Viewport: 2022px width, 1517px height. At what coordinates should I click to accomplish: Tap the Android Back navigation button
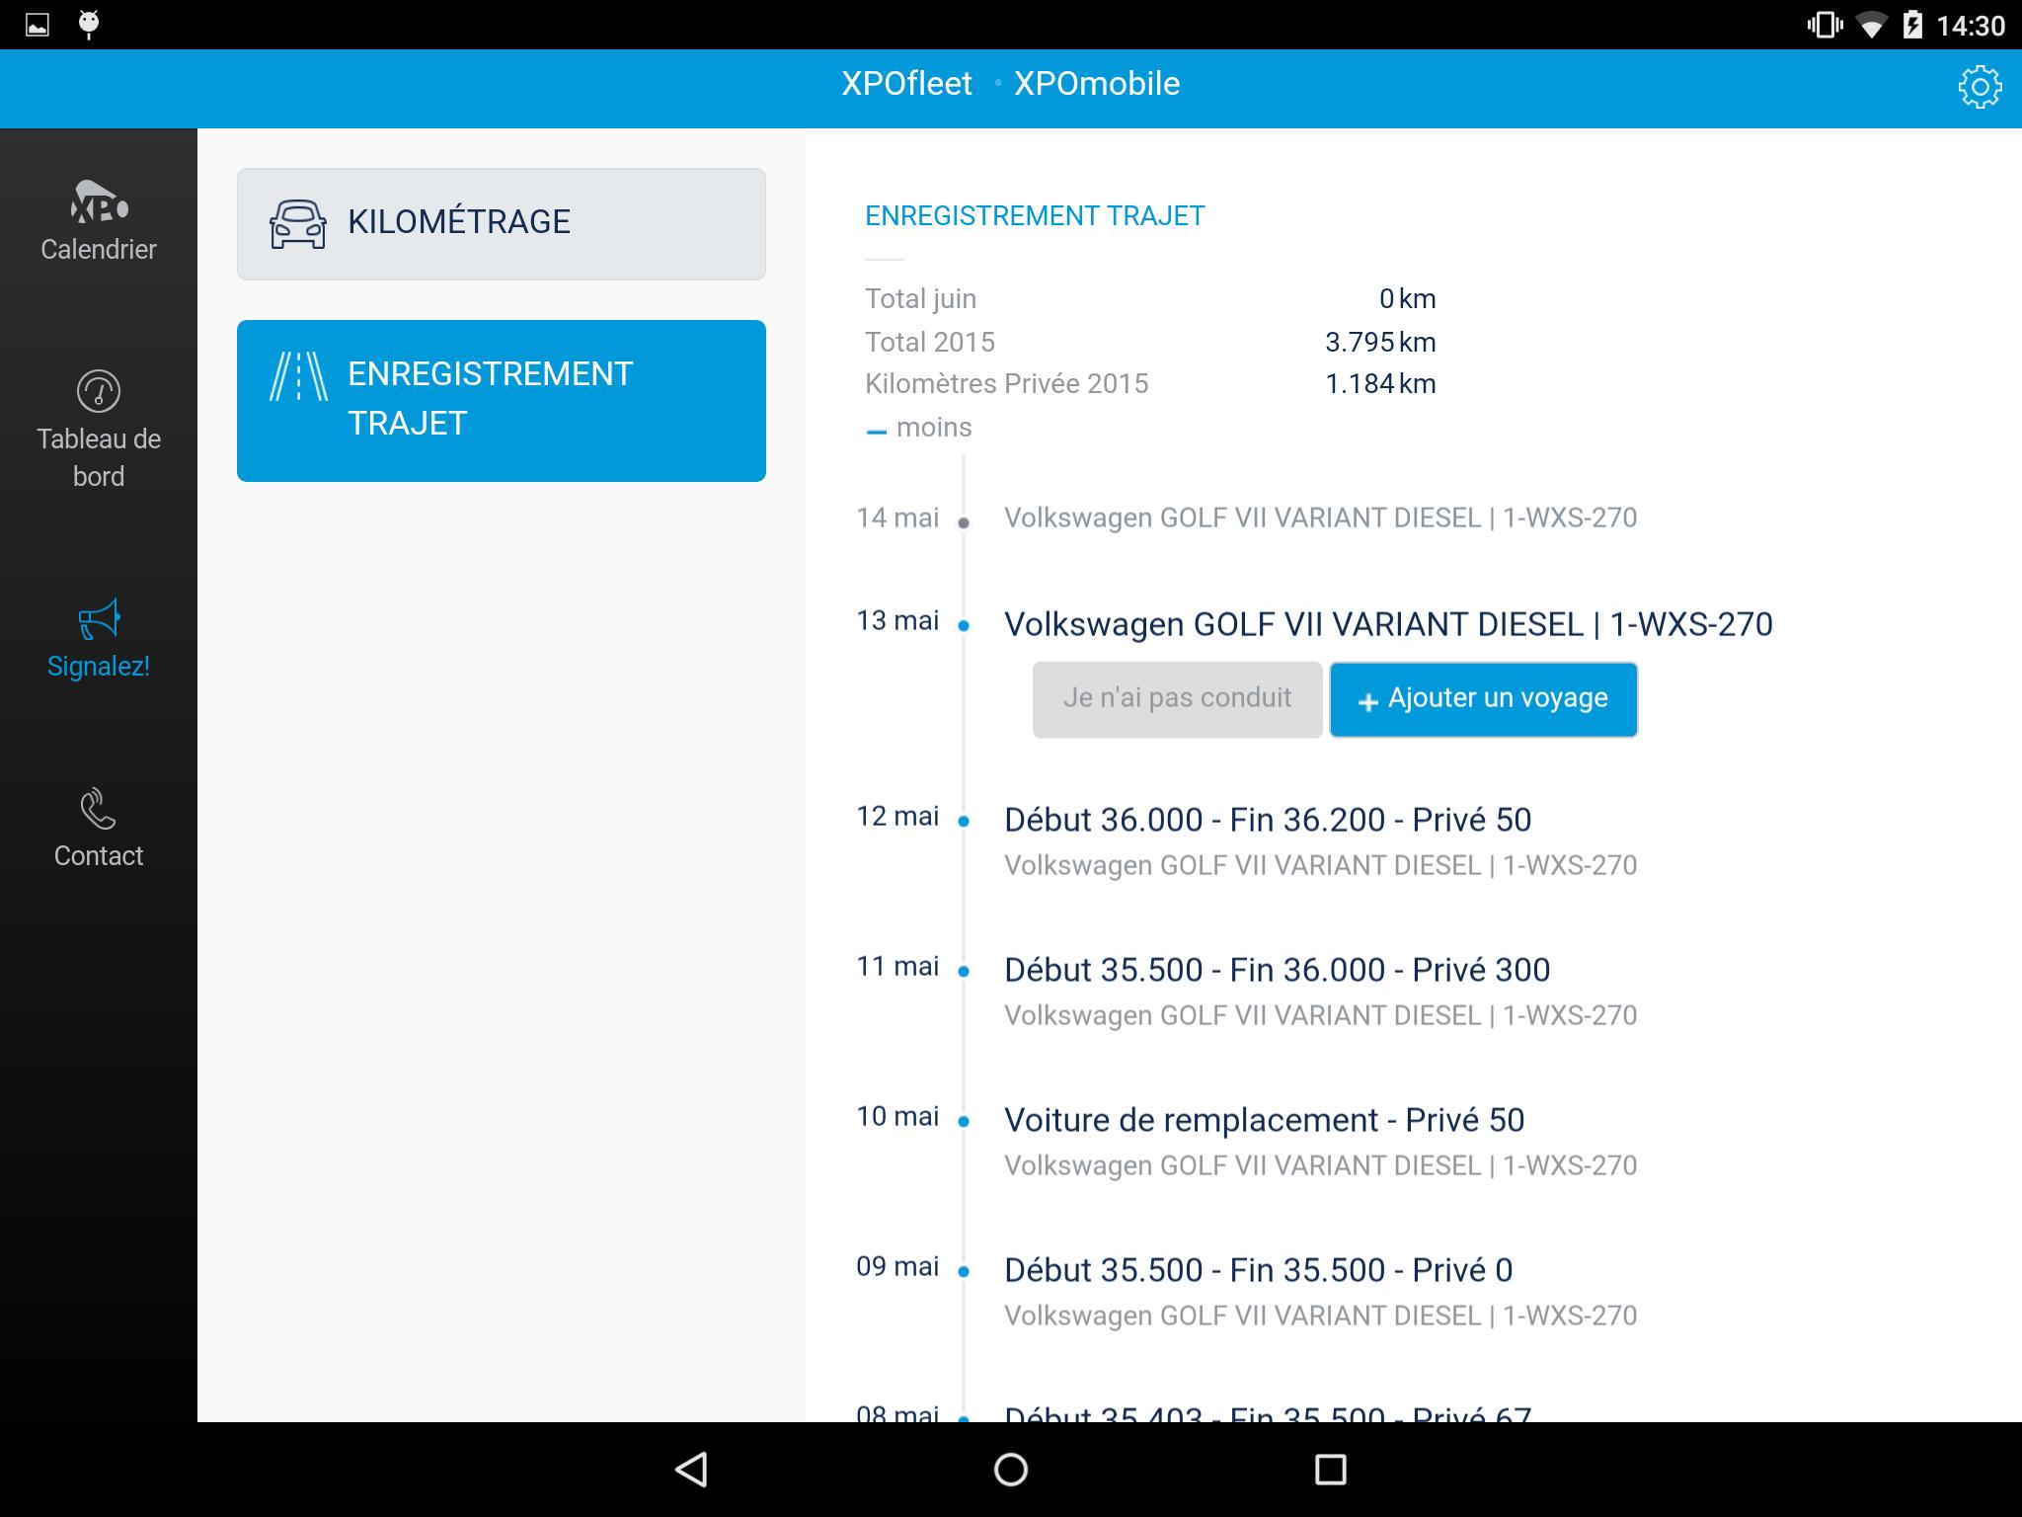pos(691,1470)
